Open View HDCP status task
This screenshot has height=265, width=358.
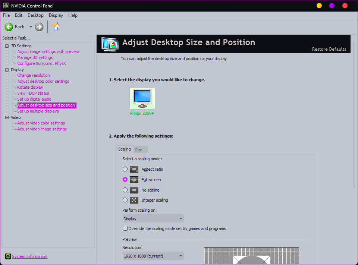33,93
